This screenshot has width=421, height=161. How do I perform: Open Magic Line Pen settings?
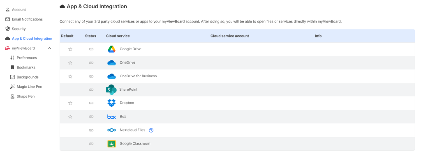29,87
